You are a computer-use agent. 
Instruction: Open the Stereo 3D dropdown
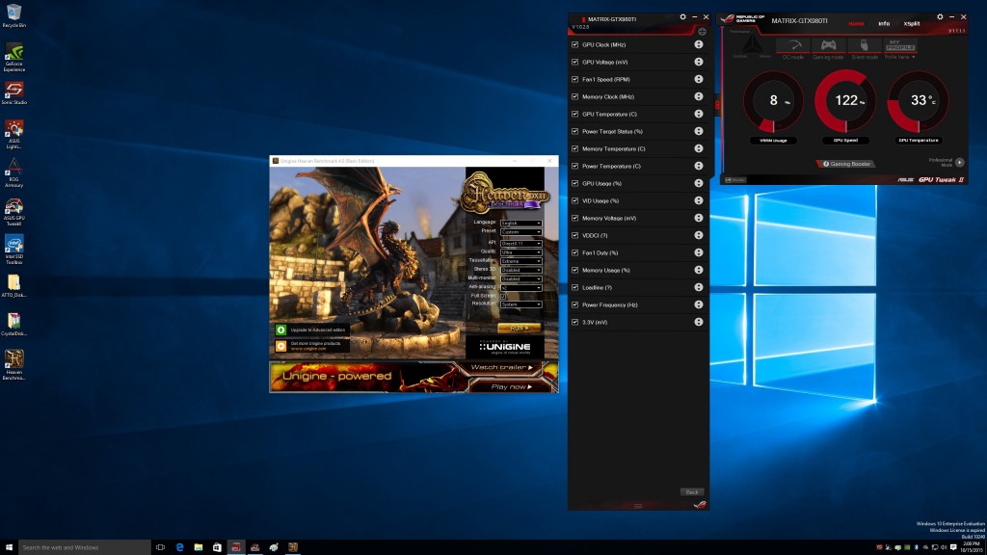pos(520,270)
